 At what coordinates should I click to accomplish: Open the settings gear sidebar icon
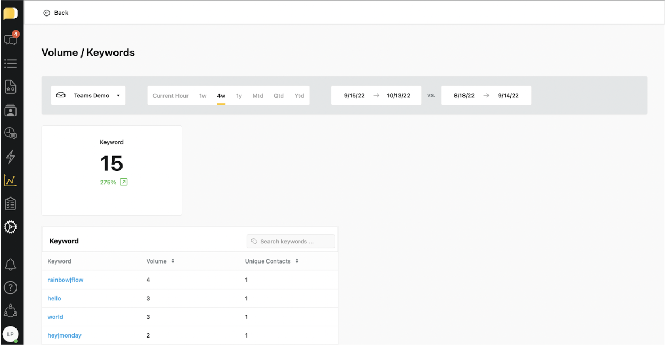click(10, 227)
